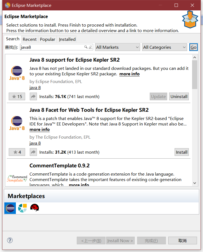
Task: Open the Red Hat marketplace catalog
Action: 34,208
